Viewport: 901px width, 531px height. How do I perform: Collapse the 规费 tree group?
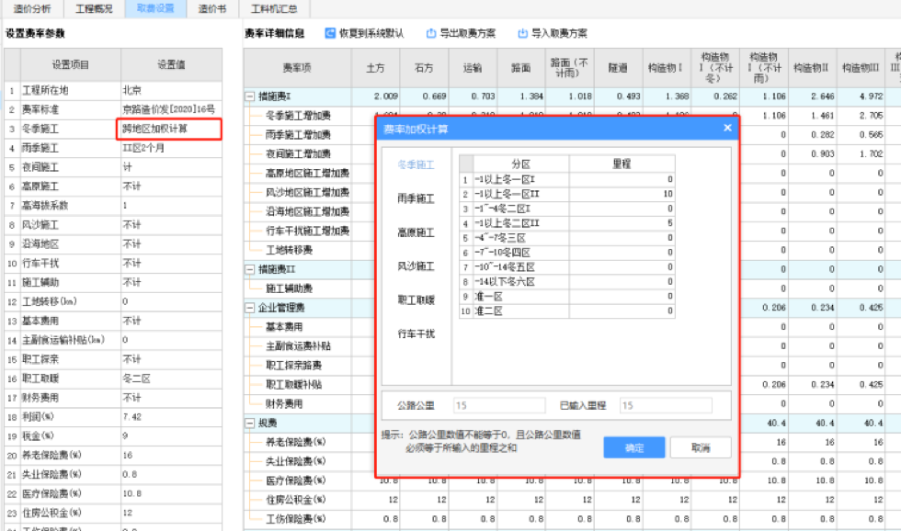[250, 423]
